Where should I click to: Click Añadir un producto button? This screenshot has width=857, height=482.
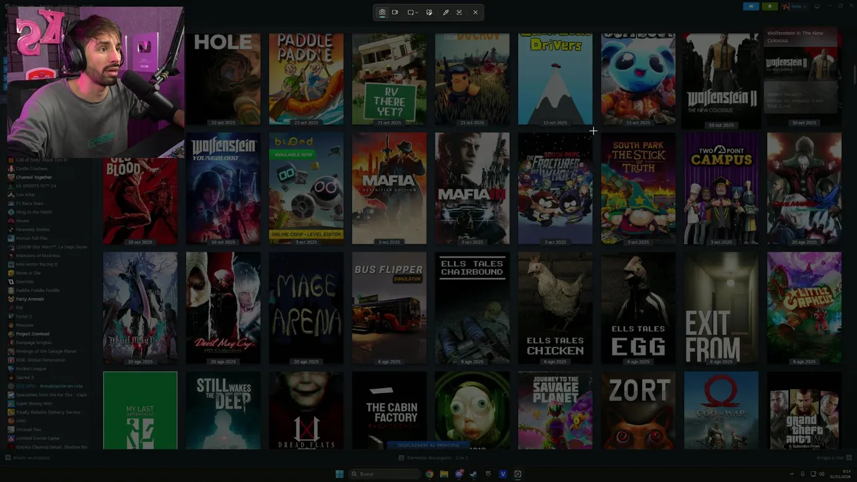click(x=28, y=458)
